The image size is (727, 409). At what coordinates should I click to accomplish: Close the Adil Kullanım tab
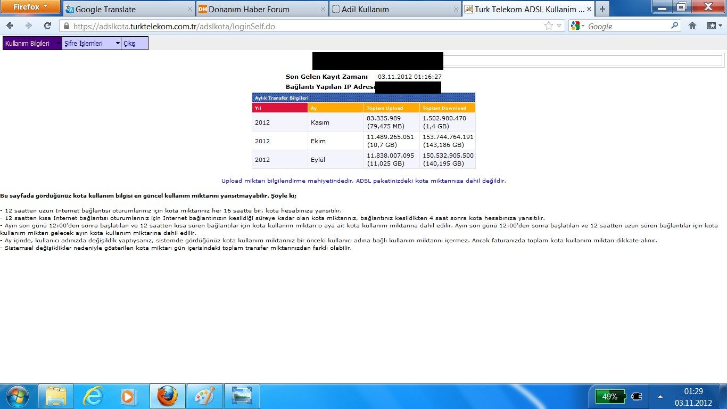tap(456, 9)
